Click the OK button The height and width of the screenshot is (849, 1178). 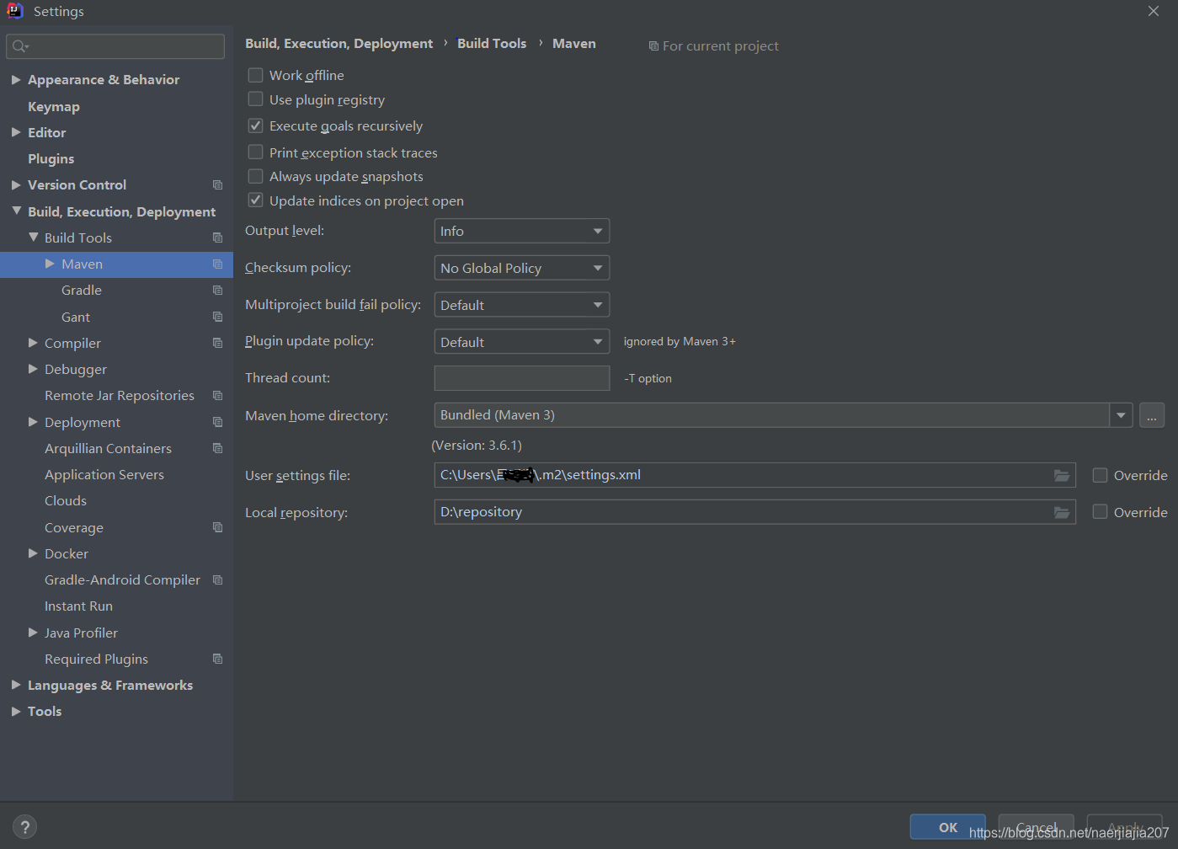[x=948, y=827]
